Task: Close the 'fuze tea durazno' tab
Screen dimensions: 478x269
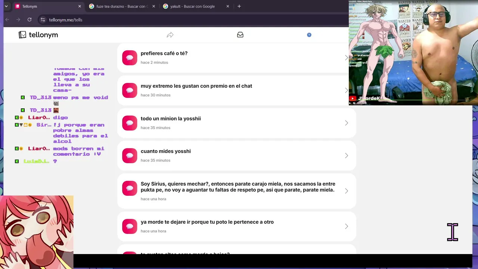Action: tap(153, 6)
